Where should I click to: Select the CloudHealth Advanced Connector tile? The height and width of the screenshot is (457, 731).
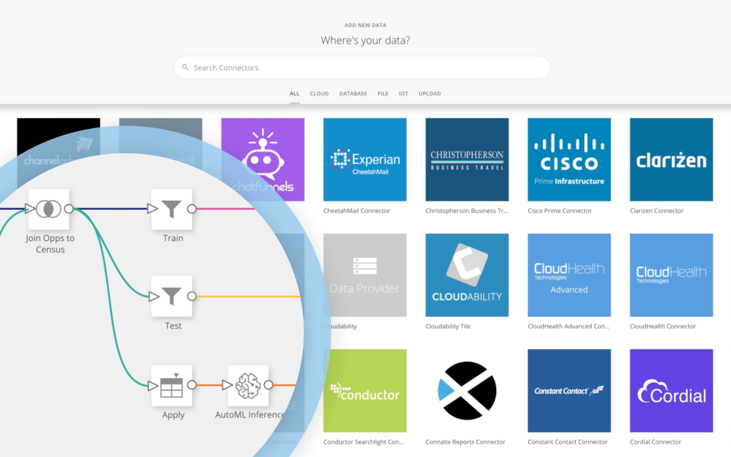tap(569, 275)
